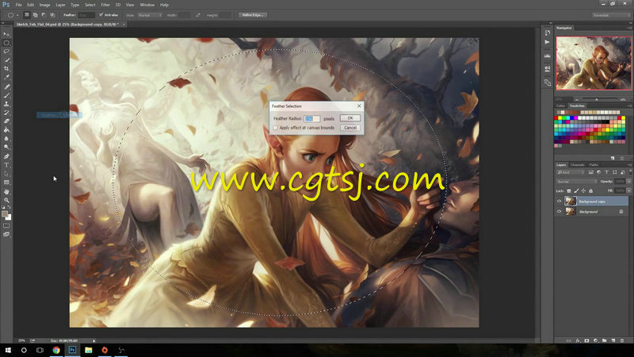Click the Refine Edge button
Screen dimensions: 634x357
tap(253, 15)
